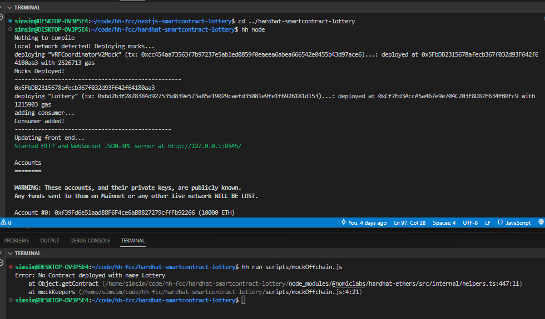Open git blame 'You, 4 days ago' status item

368,223
